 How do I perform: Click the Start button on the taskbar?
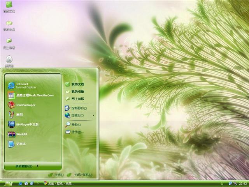coord(8,183)
